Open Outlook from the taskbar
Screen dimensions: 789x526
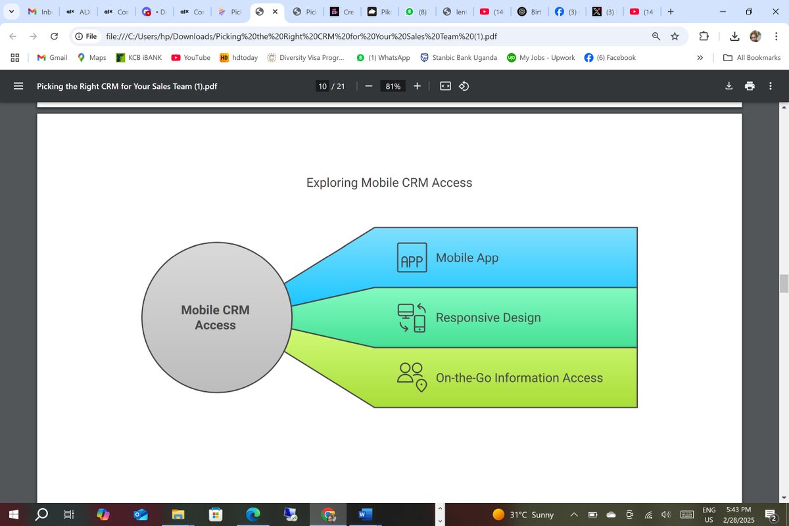tap(141, 514)
